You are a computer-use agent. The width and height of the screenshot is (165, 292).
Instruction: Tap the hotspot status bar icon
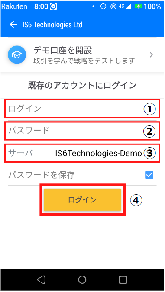pos(113,6)
